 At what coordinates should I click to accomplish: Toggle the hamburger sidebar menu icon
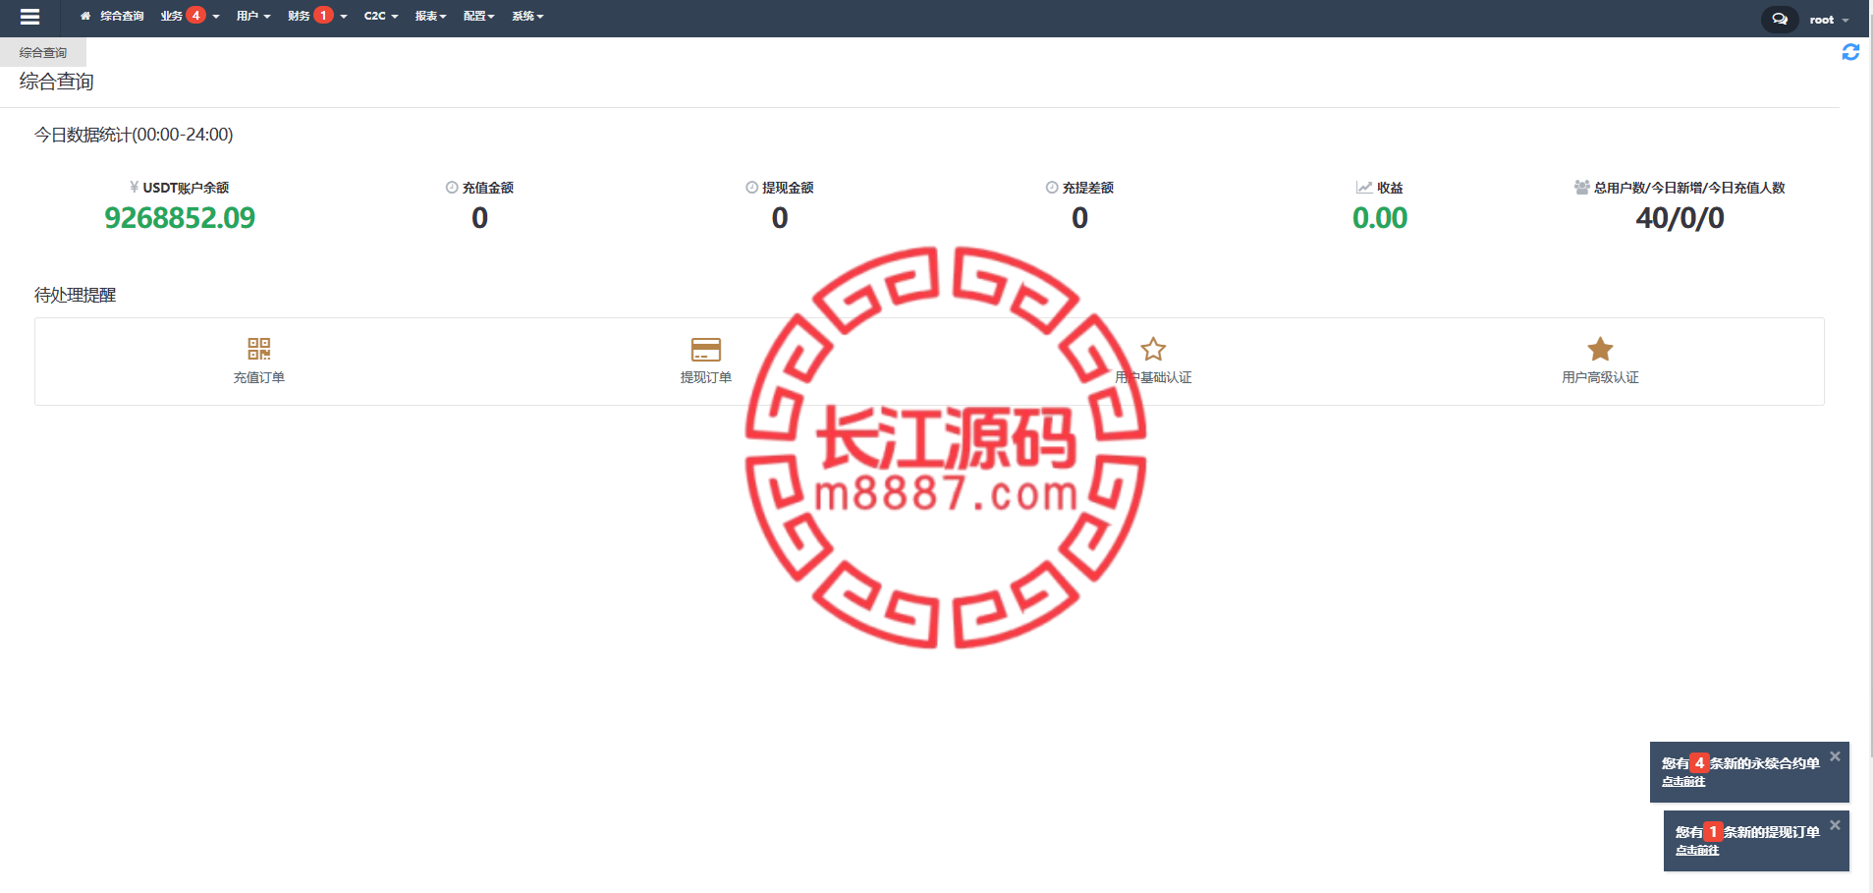pos(29,17)
